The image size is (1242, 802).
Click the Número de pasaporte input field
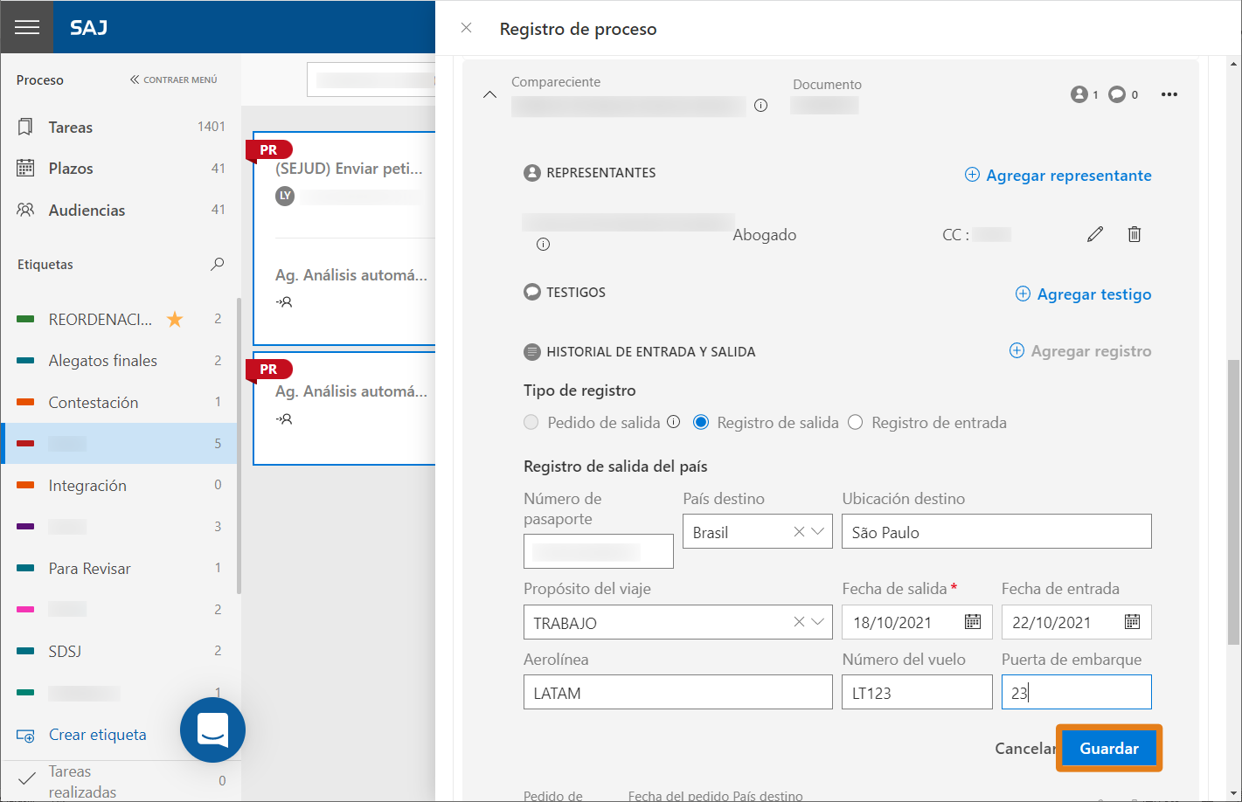[x=599, y=551]
